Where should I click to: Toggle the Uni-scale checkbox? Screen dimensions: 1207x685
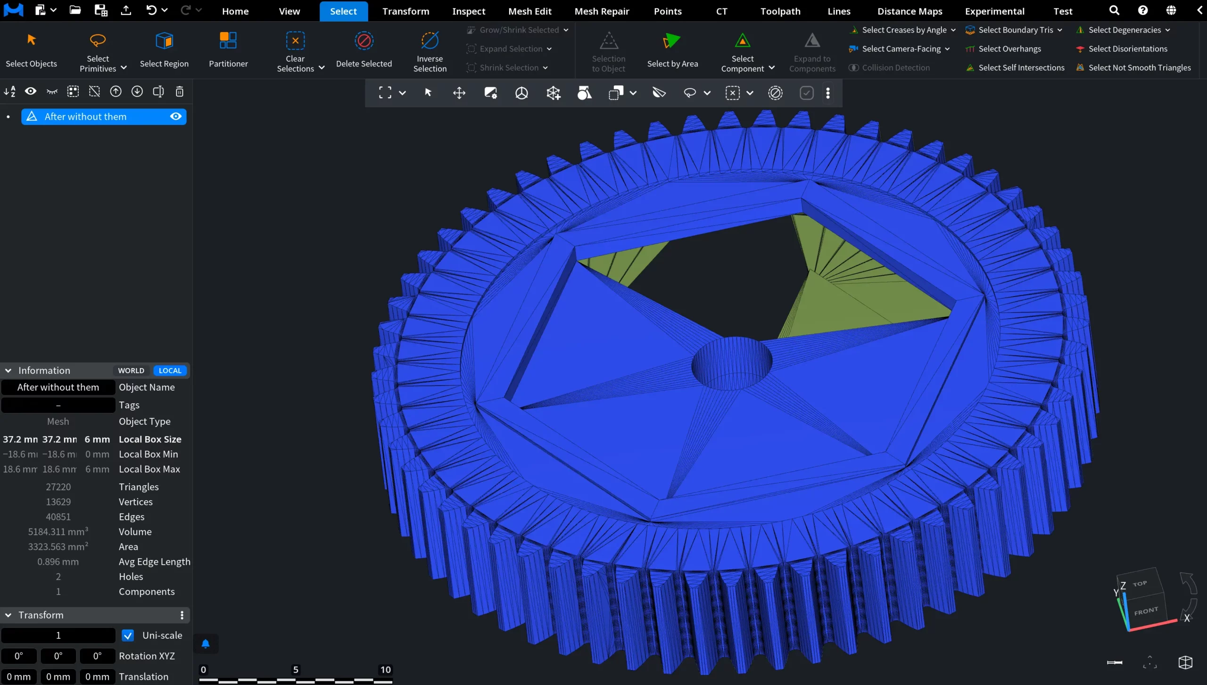point(128,635)
